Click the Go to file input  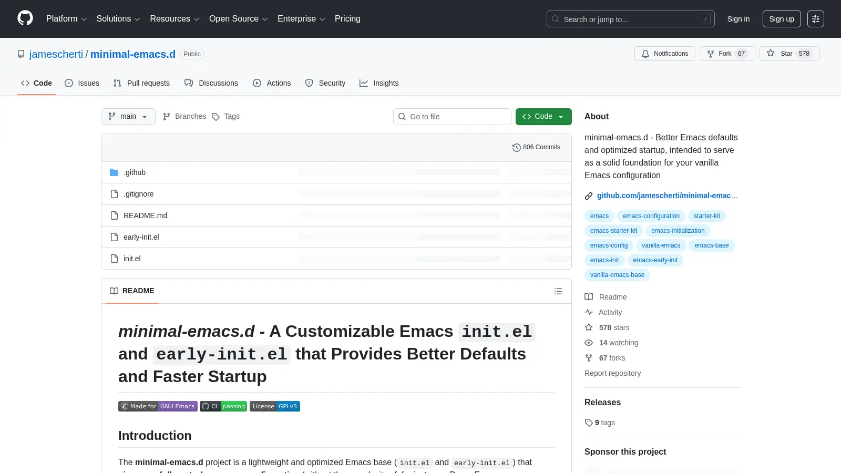click(452, 117)
